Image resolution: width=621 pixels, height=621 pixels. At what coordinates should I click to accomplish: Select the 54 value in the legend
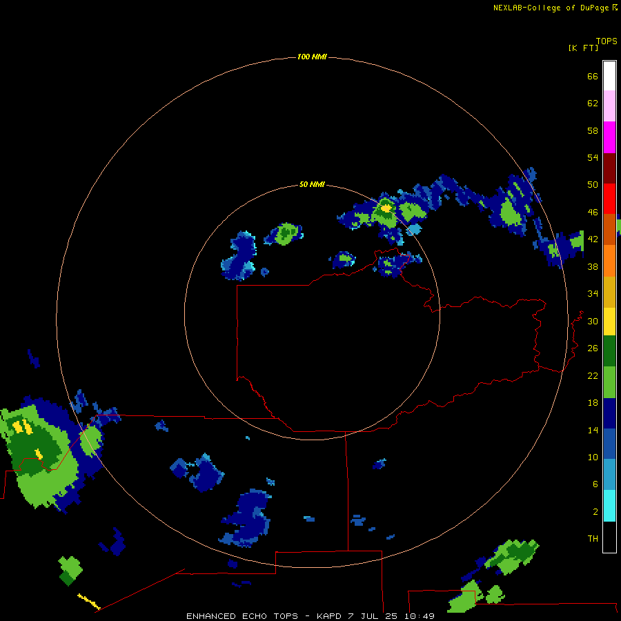pos(593,157)
